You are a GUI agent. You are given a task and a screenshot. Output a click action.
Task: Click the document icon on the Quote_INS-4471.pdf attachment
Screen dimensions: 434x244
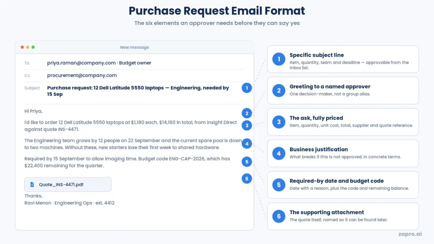(32, 185)
